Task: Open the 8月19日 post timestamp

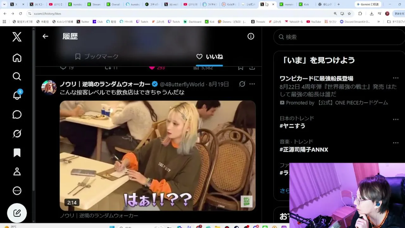Action: [x=219, y=84]
